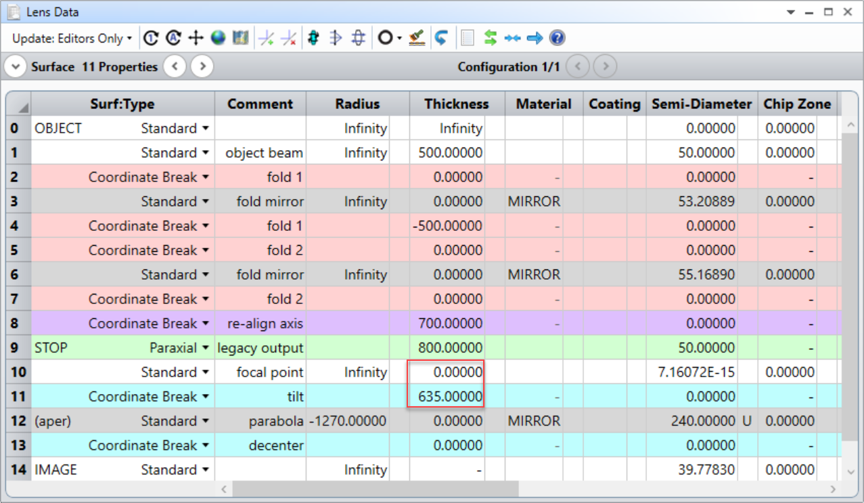Click semi-diameter 55.16890 cell
Screen dimensions: 864x503
(692, 275)
